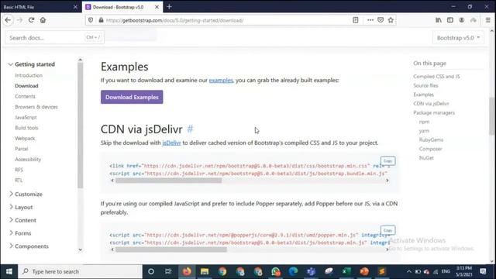This screenshot has height=279, width=496.
Task: Collapse the Getting started section
Action: point(32,64)
